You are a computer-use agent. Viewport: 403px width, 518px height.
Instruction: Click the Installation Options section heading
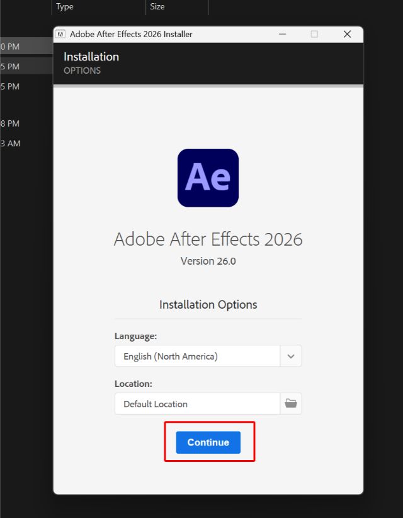coord(208,304)
